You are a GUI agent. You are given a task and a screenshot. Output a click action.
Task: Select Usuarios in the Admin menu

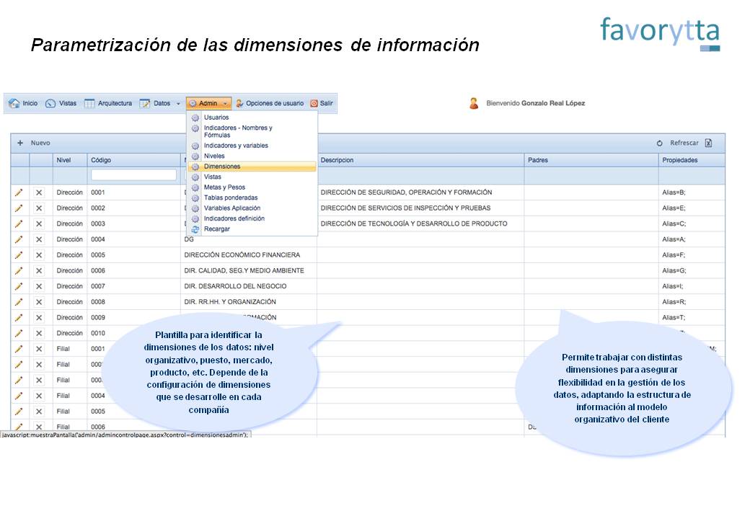pyautogui.click(x=216, y=117)
